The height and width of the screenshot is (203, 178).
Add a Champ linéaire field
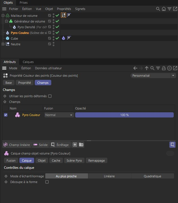17,145
